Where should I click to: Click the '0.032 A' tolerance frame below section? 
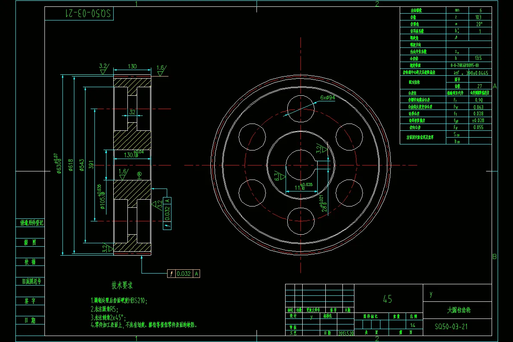(x=184, y=274)
